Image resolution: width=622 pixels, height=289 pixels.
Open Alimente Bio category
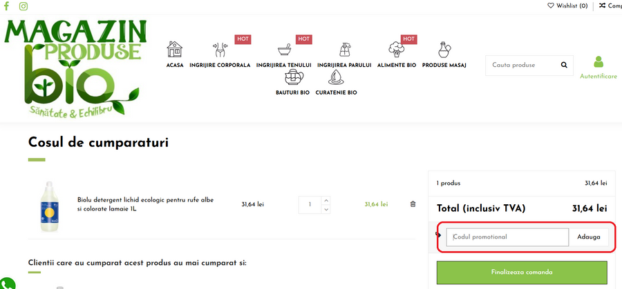(x=396, y=54)
